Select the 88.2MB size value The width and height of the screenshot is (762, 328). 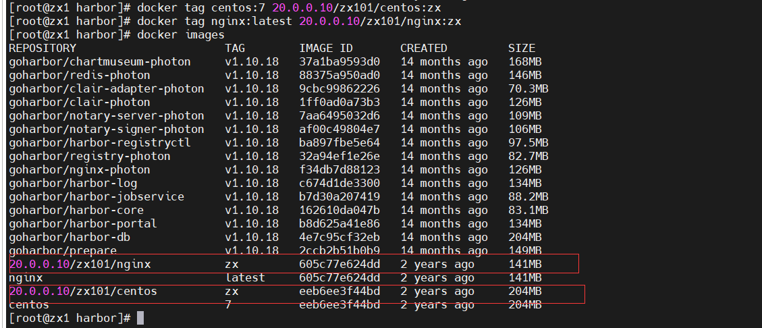[528, 197]
